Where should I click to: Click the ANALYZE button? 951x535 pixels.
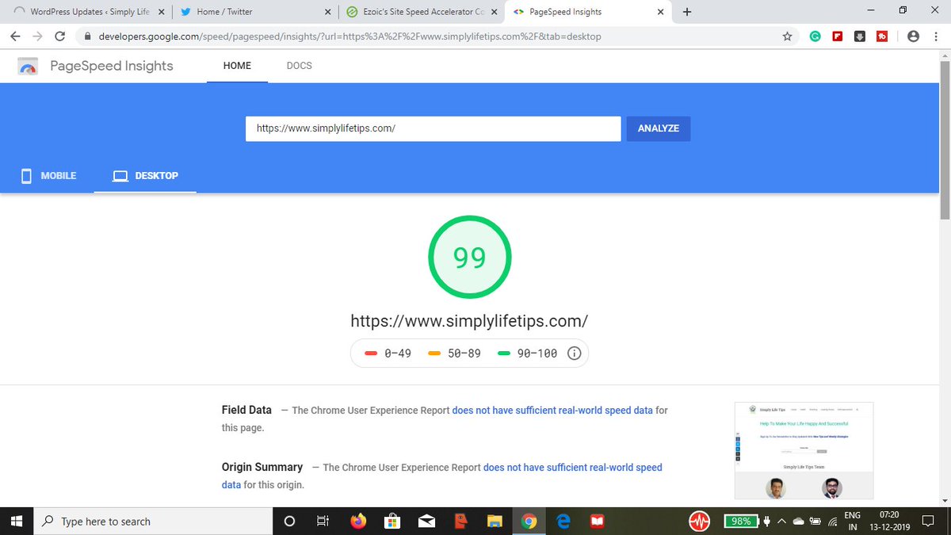tap(658, 128)
